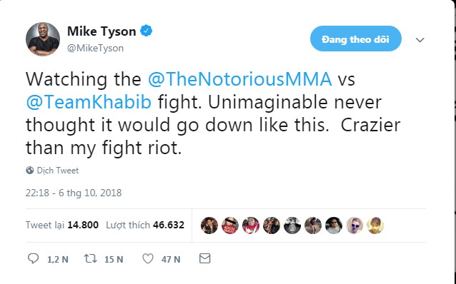Screen dimensions: 456x284
Task: Click the Mike Tyson display name
Action: (101, 31)
